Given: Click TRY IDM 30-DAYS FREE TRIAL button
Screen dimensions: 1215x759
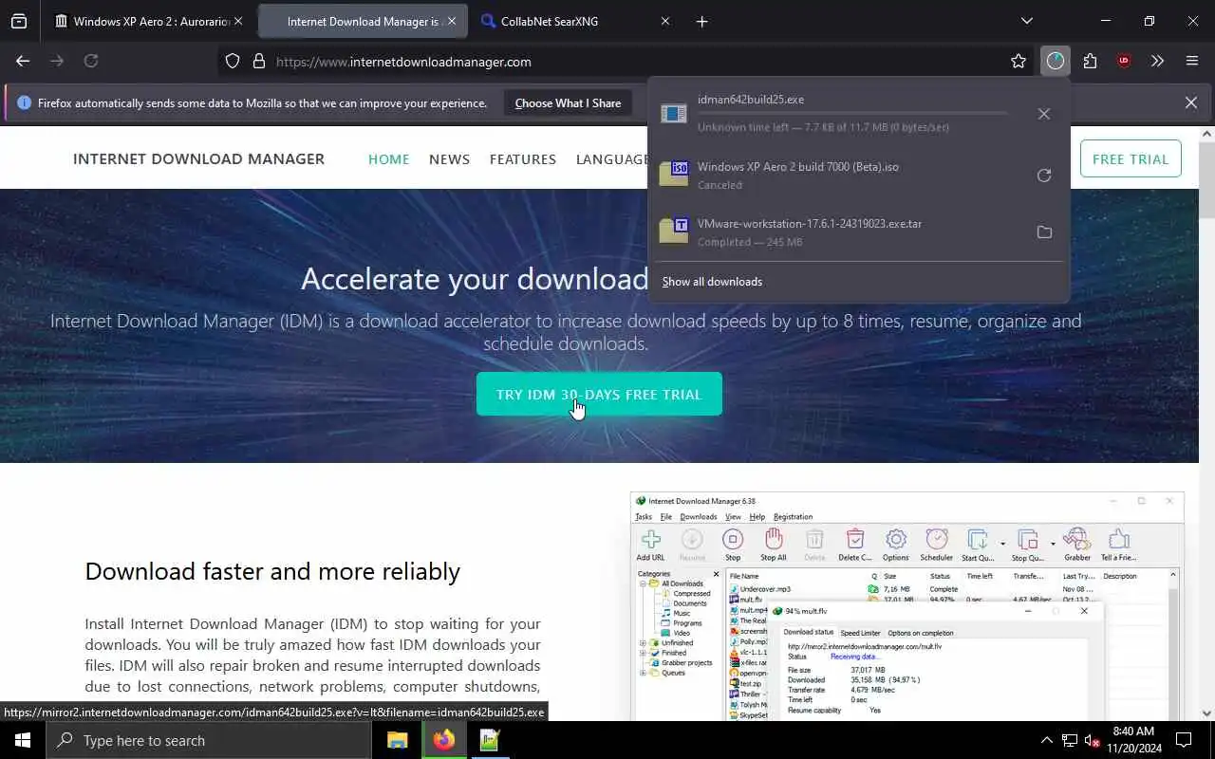Looking at the screenshot, I should pyautogui.click(x=599, y=394).
